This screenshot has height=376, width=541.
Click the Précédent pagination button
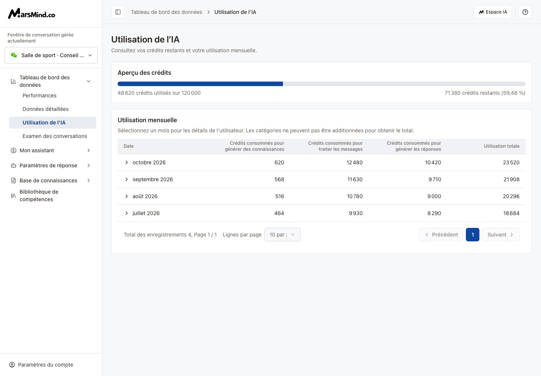click(x=441, y=235)
